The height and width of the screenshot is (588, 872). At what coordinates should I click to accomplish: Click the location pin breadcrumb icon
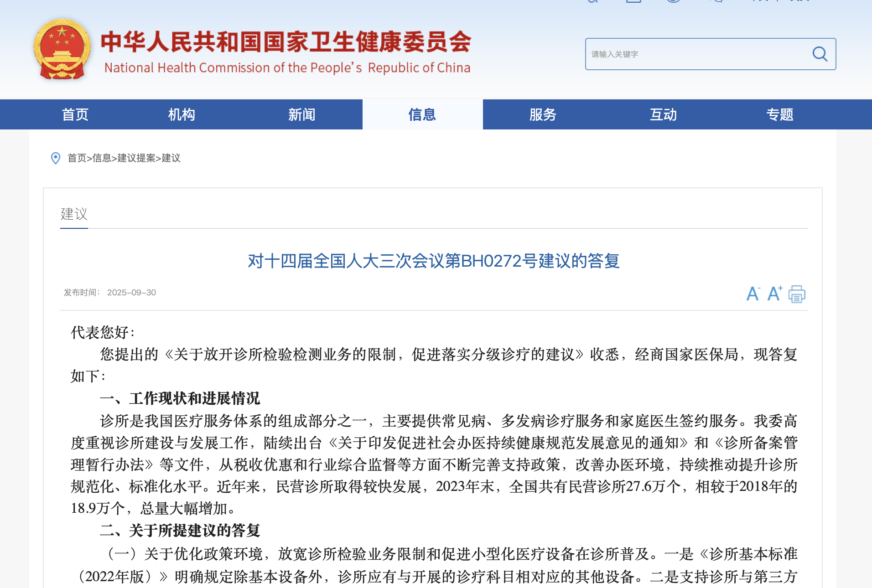(55, 158)
